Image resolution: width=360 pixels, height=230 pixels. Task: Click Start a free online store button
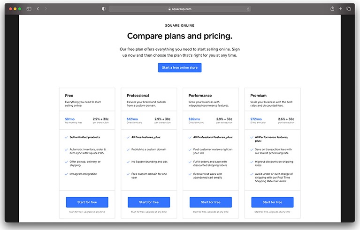pyautogui.click(x=180, y=67)
